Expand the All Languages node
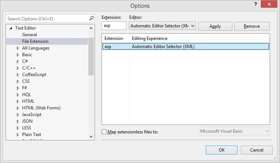The height and width of the screenshot is (163, 280). [x=18, y=48]
